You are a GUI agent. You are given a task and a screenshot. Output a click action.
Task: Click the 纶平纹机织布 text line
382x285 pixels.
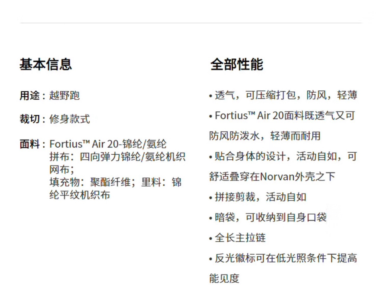(80, 195)
